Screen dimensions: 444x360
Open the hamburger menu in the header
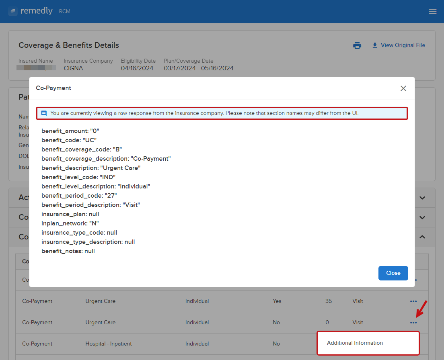click(432, 11)
